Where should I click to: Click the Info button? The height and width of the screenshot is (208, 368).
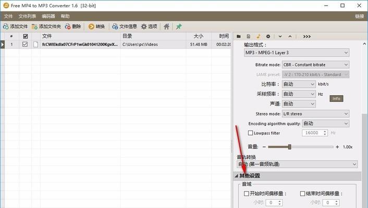(336, 99)
